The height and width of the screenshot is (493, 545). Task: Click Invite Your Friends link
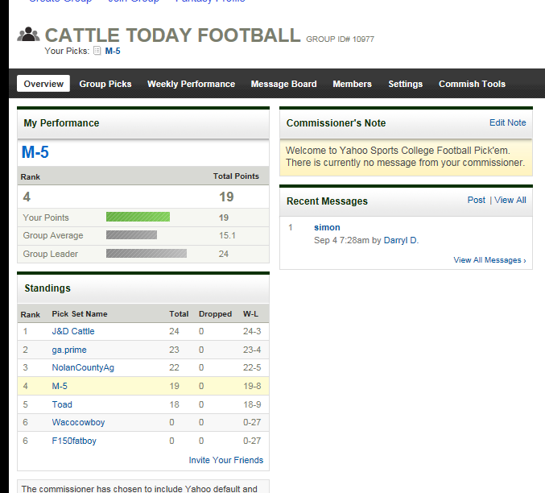click(226, 460)
